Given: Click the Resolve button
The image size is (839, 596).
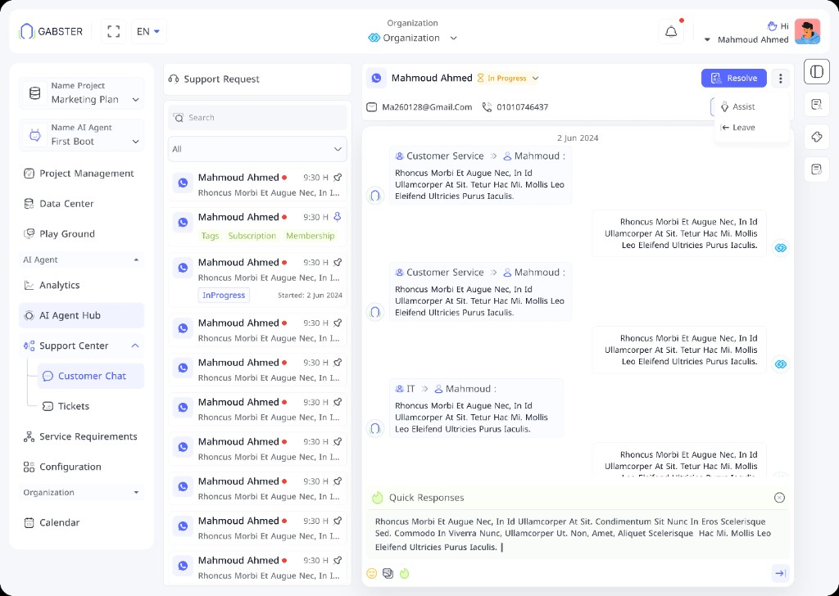Looking at the screenshot, I should click(x=733, y=79).
